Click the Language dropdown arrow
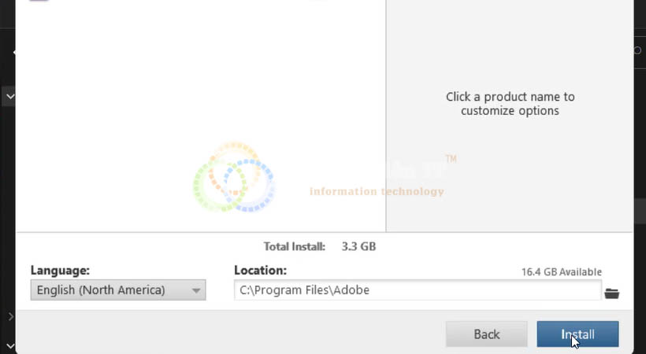This screenshot has height=354, width=646. (x=196, y=290)
